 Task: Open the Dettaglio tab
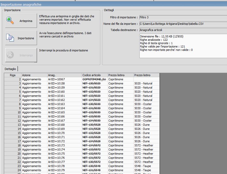tap(10, 69)
